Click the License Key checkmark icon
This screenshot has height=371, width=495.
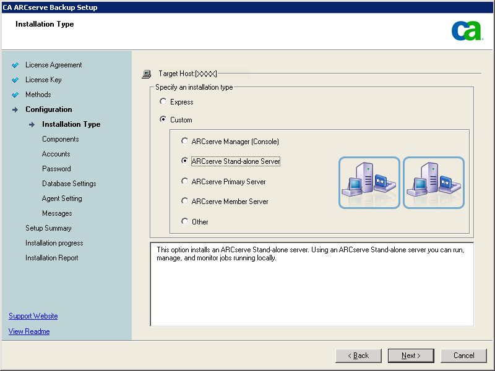pyautogui.click(x=15, y=80)
